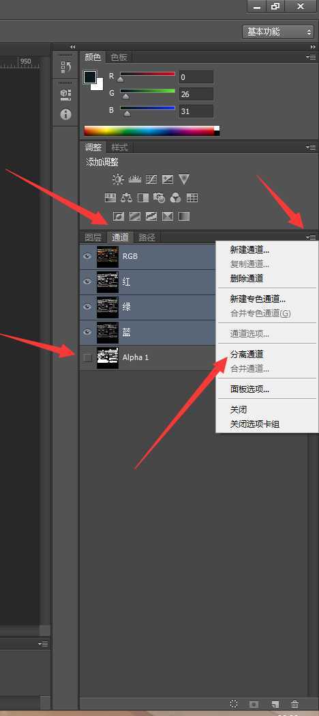Click the B blue color slider
The height and width of the screenshot is (716, 319).
tap(147, 108)
